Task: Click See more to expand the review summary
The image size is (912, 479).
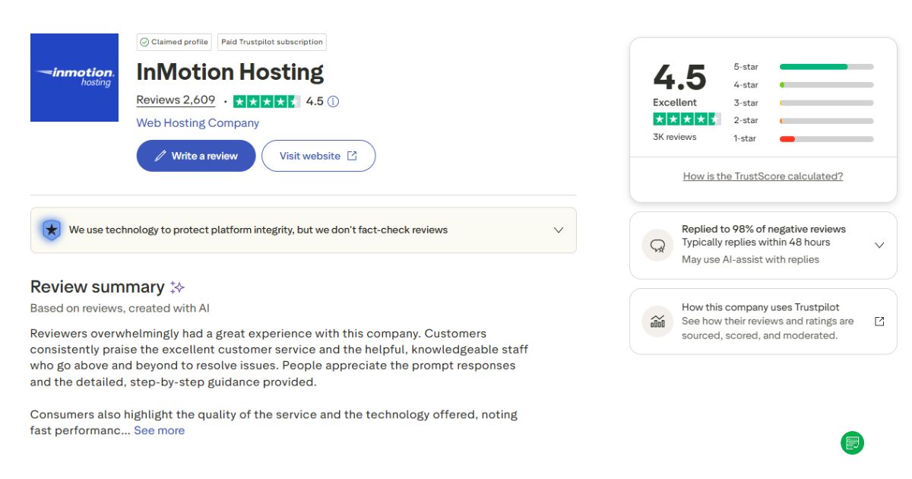Action: coord(160,430)
